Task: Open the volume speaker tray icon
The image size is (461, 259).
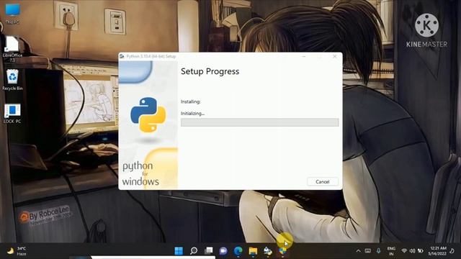Action: (x=413, y=251)
